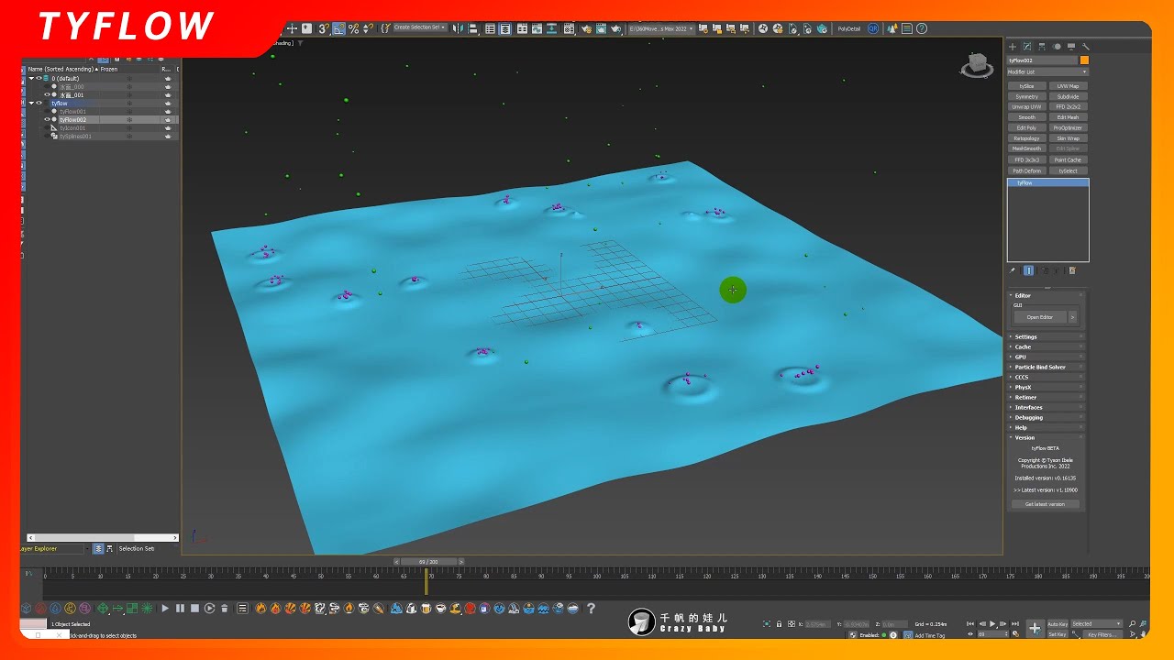Viewport: 1174px width, 660px height.
Task: Select tyFlow002 in the scene explorer
Action: point(73,119)
